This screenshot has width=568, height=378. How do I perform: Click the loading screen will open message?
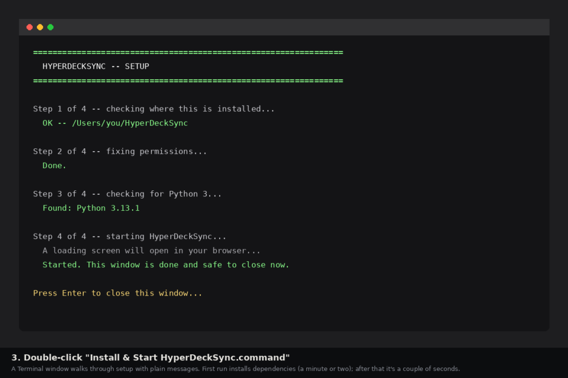point(151,251)
